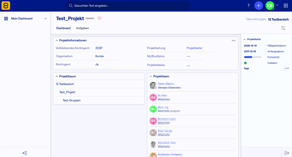Click the blue plus create button
292x157 pixels.
[258, 5]
